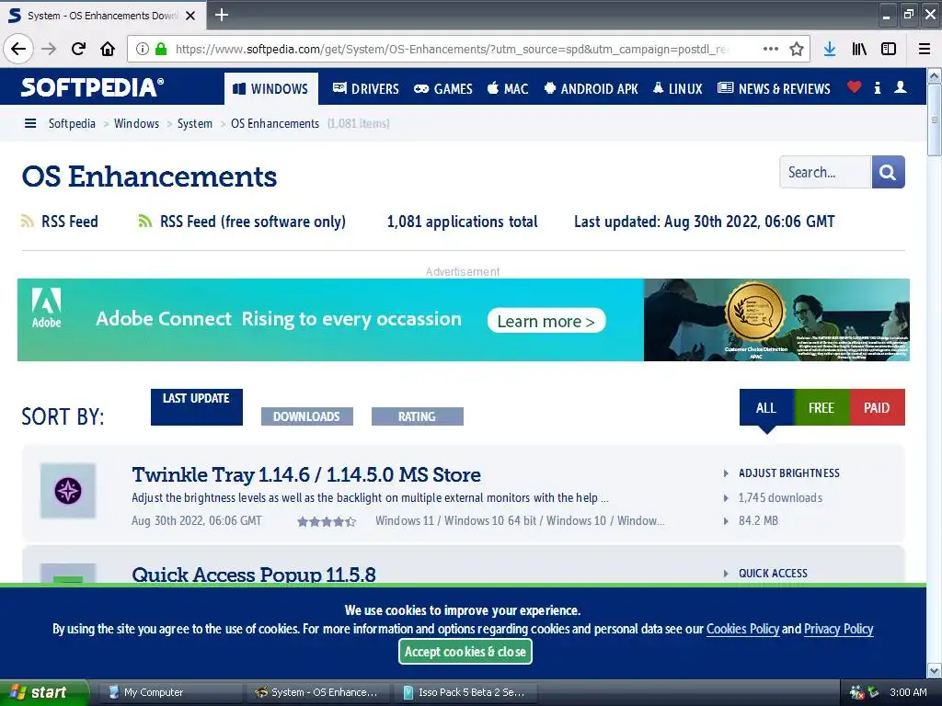Open the browser home page icon

108,49
